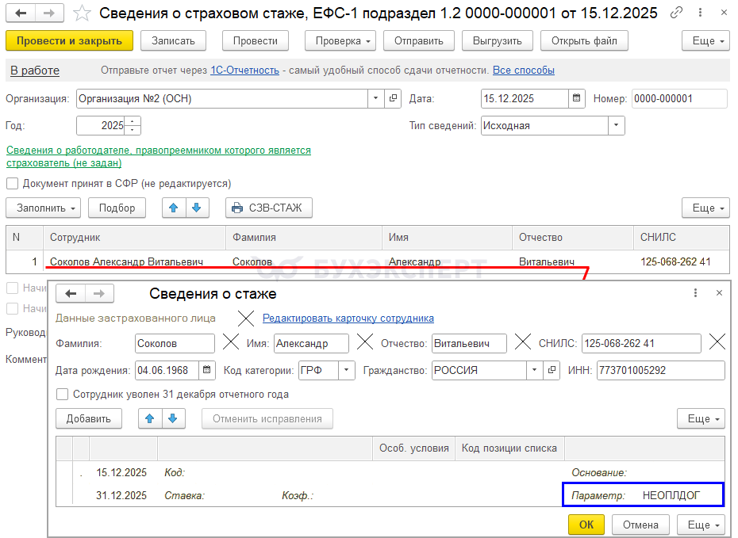Click Открыть файл button
This screenshot has height=538, width=738.
point(584,41)
